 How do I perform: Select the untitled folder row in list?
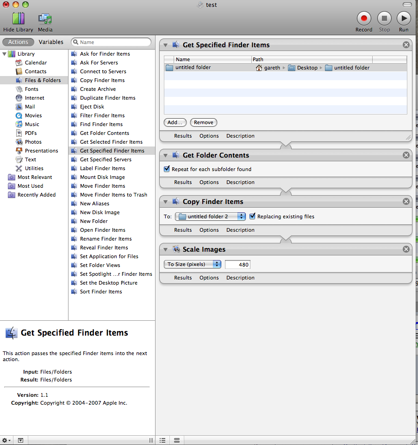pyautogui.click(x=285, y=67)
